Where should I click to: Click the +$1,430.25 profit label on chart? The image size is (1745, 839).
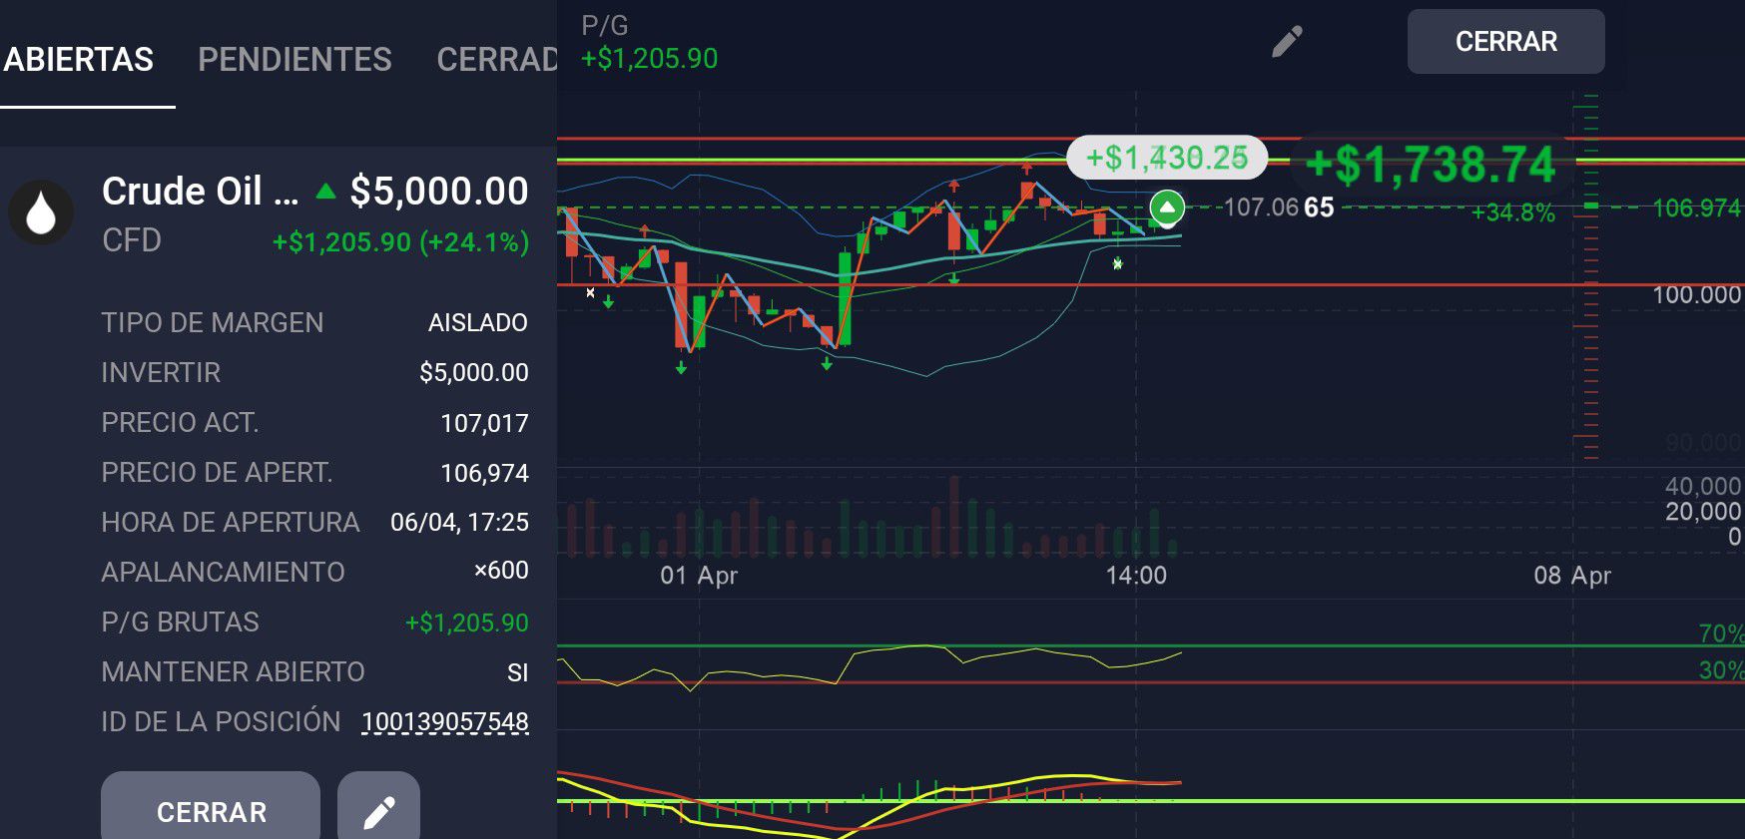(x=1166, y=158)
